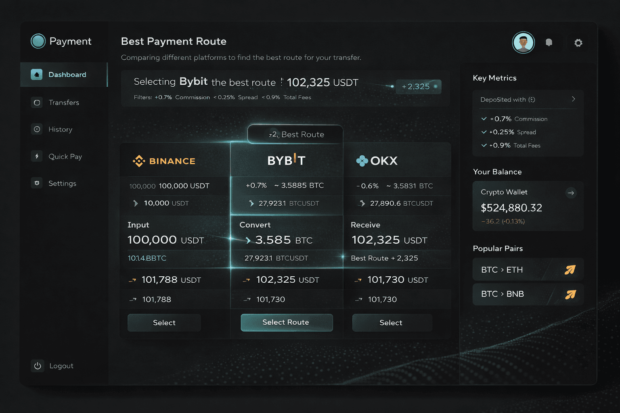Click the History clock icon
The image size is (620, 413).
tap(37, 129)
